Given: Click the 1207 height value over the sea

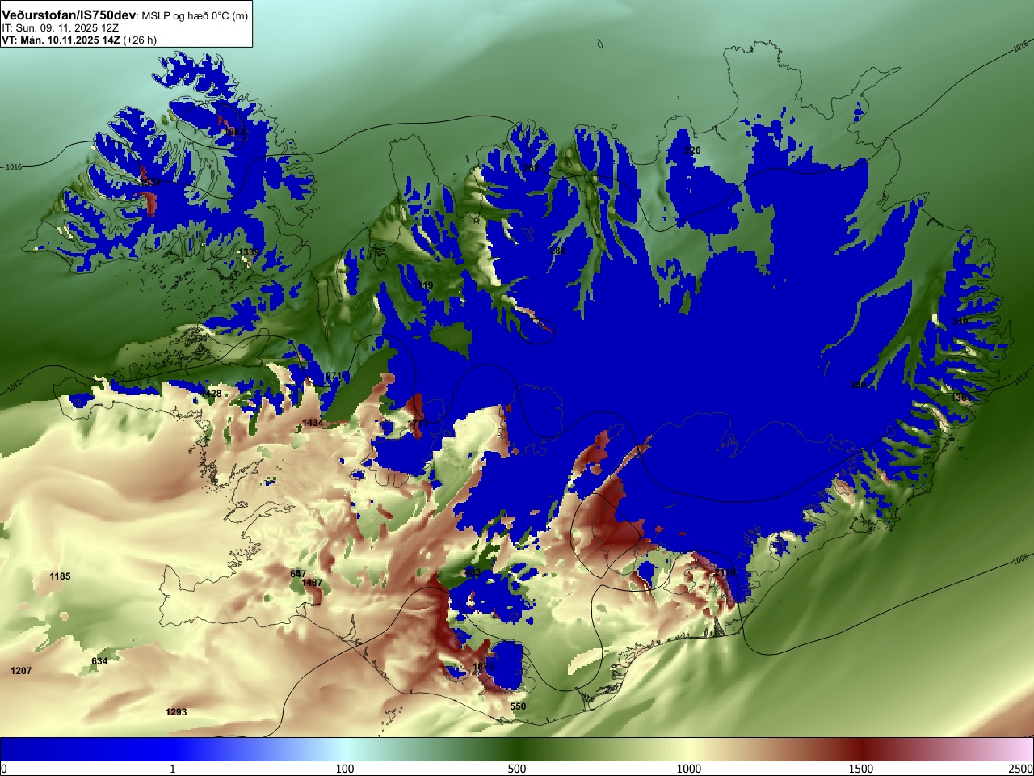Looking at the screenshot, I should (21, 671).
